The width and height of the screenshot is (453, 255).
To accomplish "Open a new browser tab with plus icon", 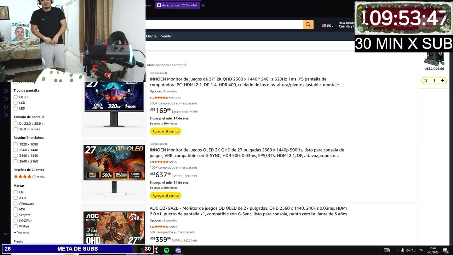I will [203, 5].
